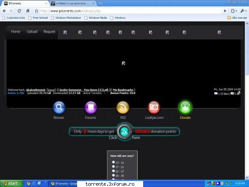Click the Ratio 5.786 text
This screenshot has width=249, height=187.
[16, 93]
